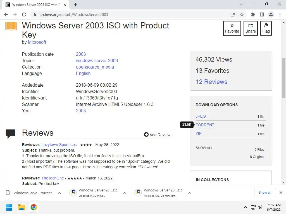Click the Share button
This screenshot has height=214, width=286.
point(251,28)
